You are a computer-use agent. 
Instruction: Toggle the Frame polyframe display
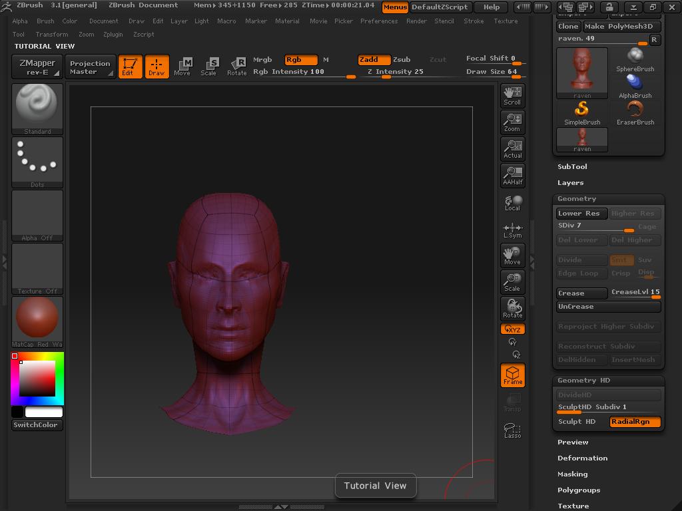click(512, 375)
